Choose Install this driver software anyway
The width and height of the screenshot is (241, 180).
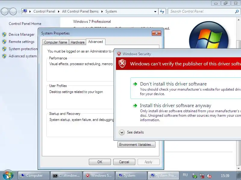186,112
